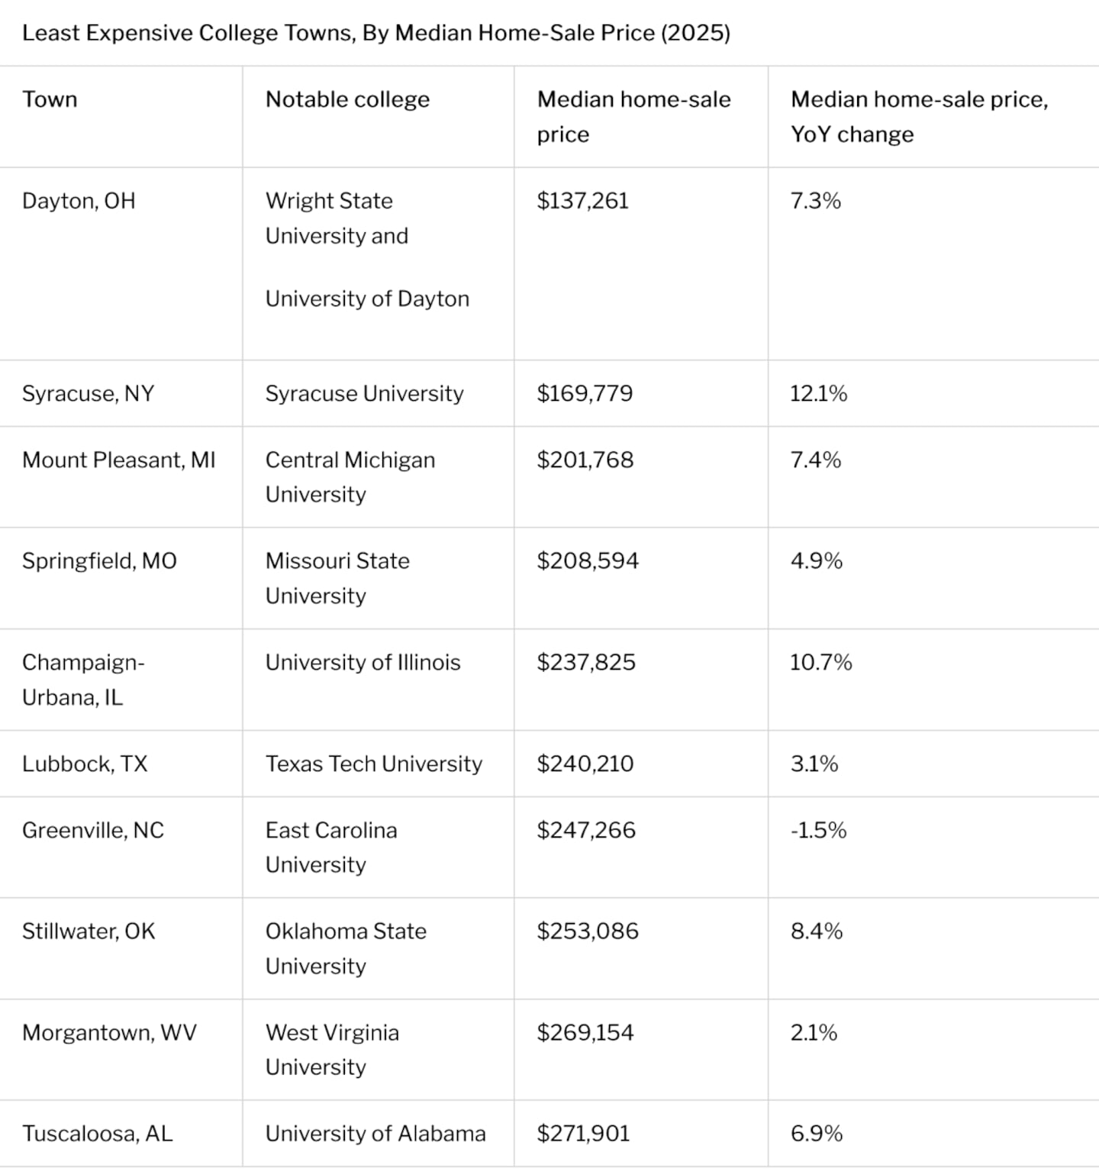Image resolution: width=1099 pixels, height=1172 pixels.
Task: Click the Notable college column header
Action: click(x=347, y=99)
